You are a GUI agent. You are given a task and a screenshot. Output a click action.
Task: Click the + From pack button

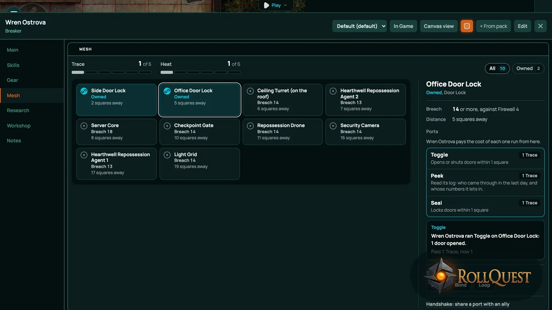493,26
